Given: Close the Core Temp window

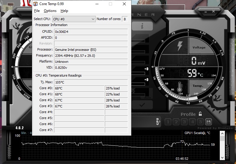Looking at the screenshot, I should (x=124, y=4).
